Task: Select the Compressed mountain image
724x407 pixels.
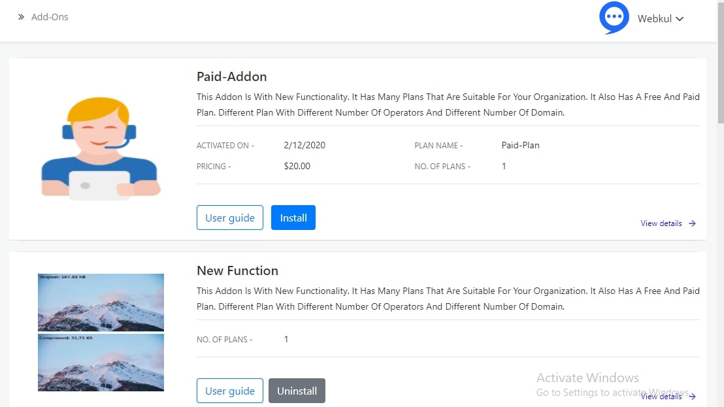Action: (101, 363)
